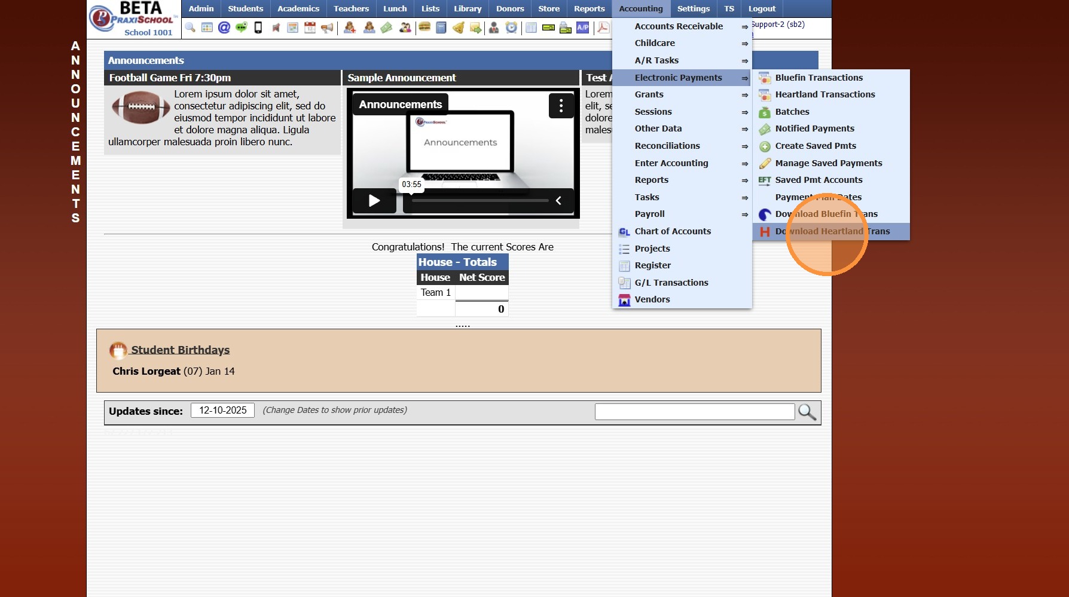1069x597 pixels.
Task: Click the Updates since date field
Action: coord(222,411)
